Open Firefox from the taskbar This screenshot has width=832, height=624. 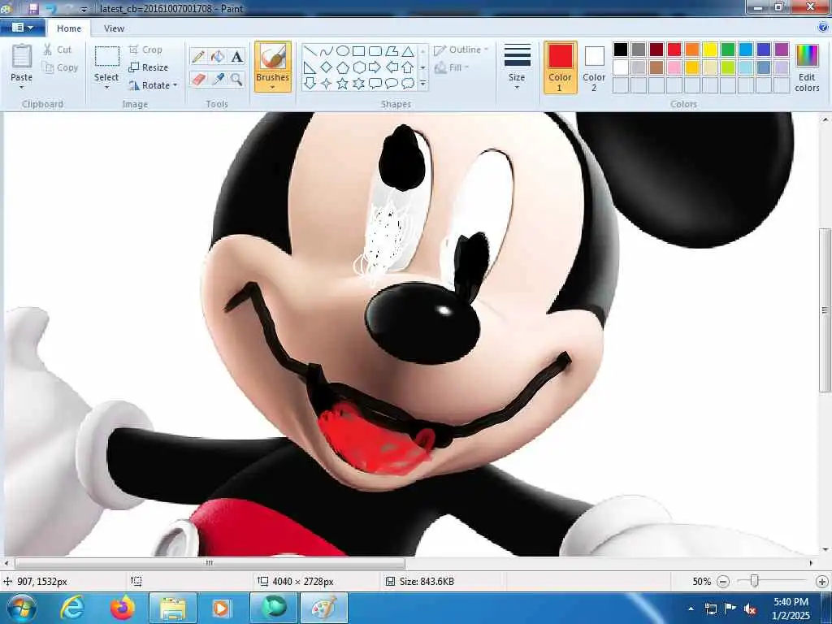123,608
